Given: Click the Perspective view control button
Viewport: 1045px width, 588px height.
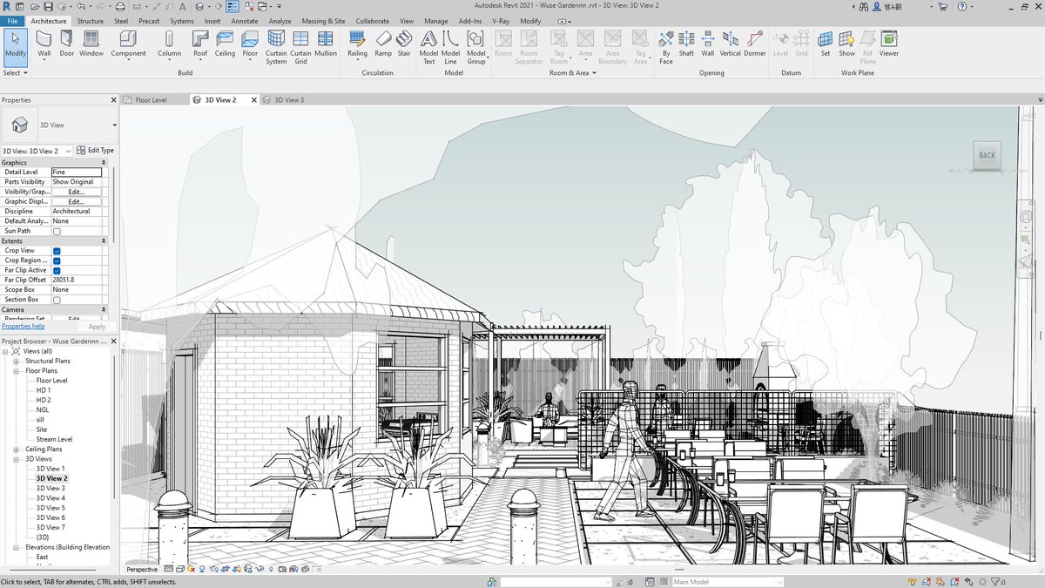Looking at the screenshot, I should [142, 569].
